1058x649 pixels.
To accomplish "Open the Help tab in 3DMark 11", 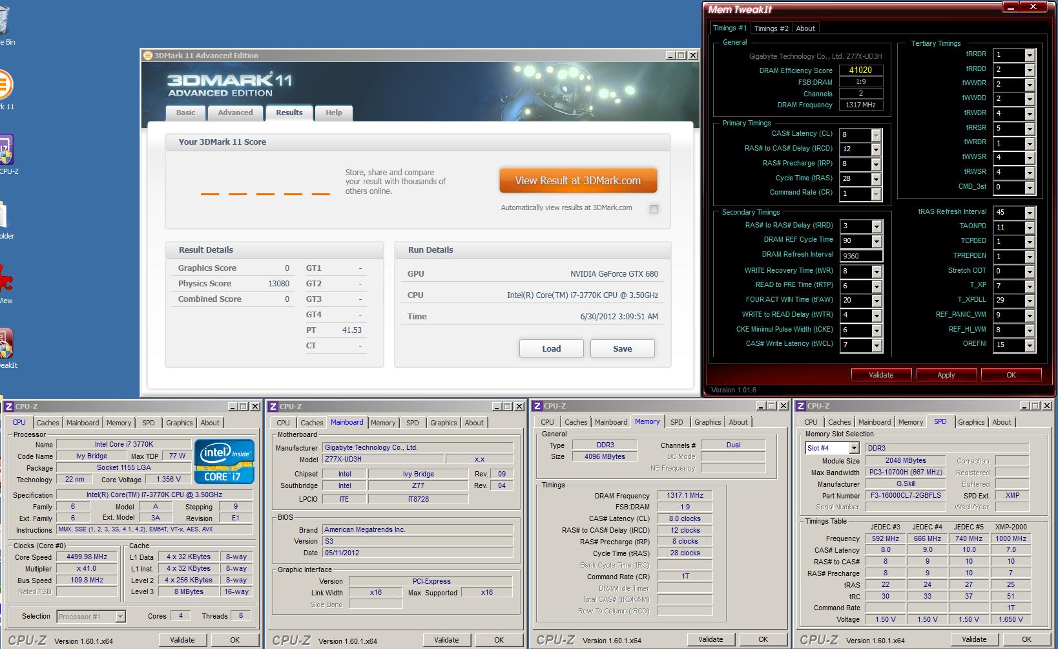I will (334, 112).
